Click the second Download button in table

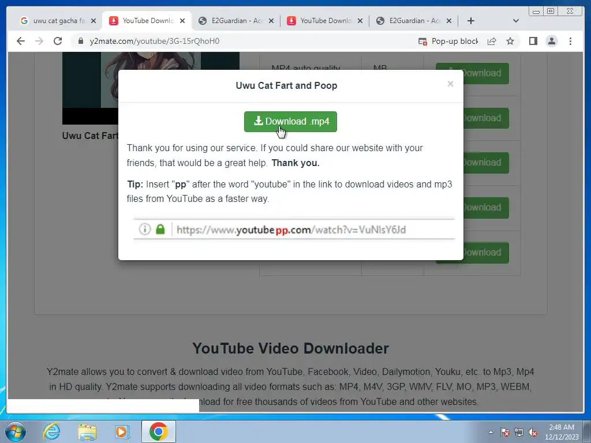(486, 118)
